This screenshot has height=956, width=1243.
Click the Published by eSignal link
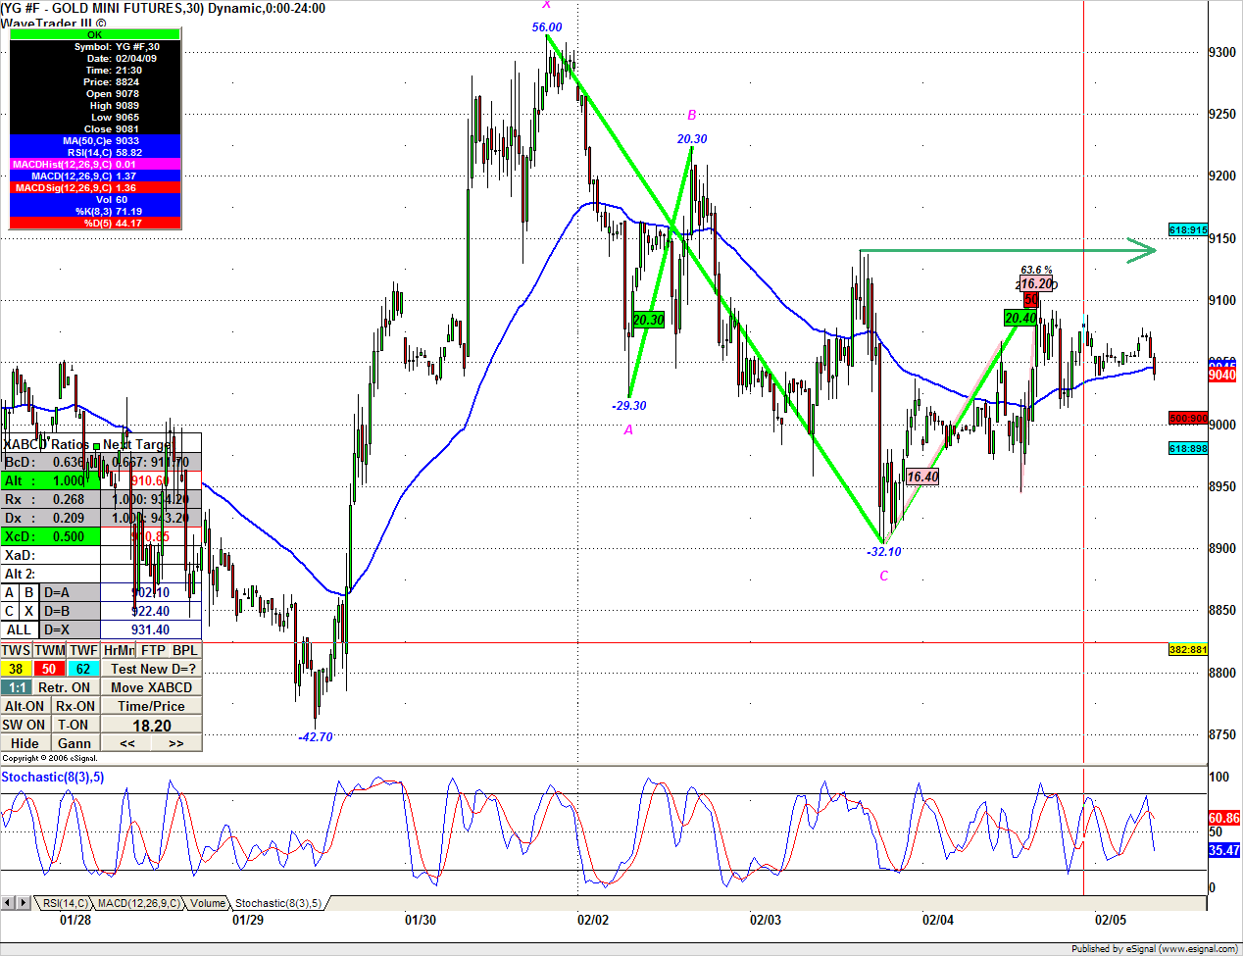(x=1154, y=948)
